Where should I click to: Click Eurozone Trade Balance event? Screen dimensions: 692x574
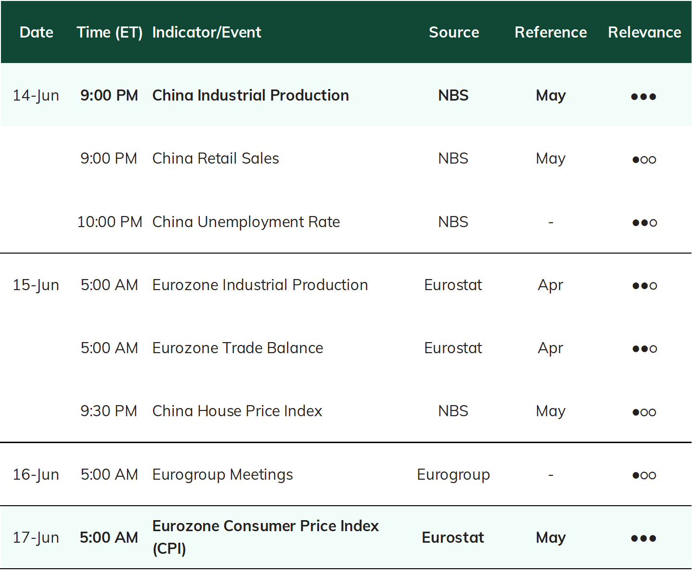click(x=238, y=348)
